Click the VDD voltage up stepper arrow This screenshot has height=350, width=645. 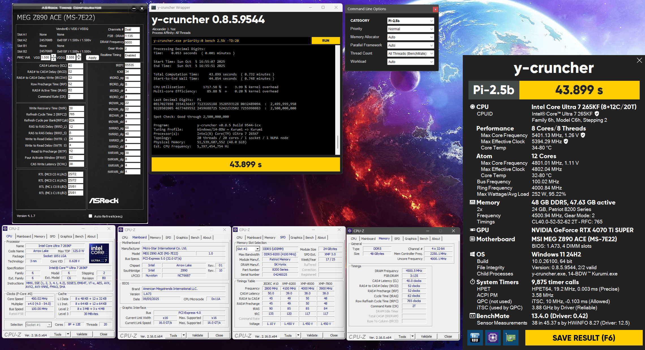coord(53,56)
